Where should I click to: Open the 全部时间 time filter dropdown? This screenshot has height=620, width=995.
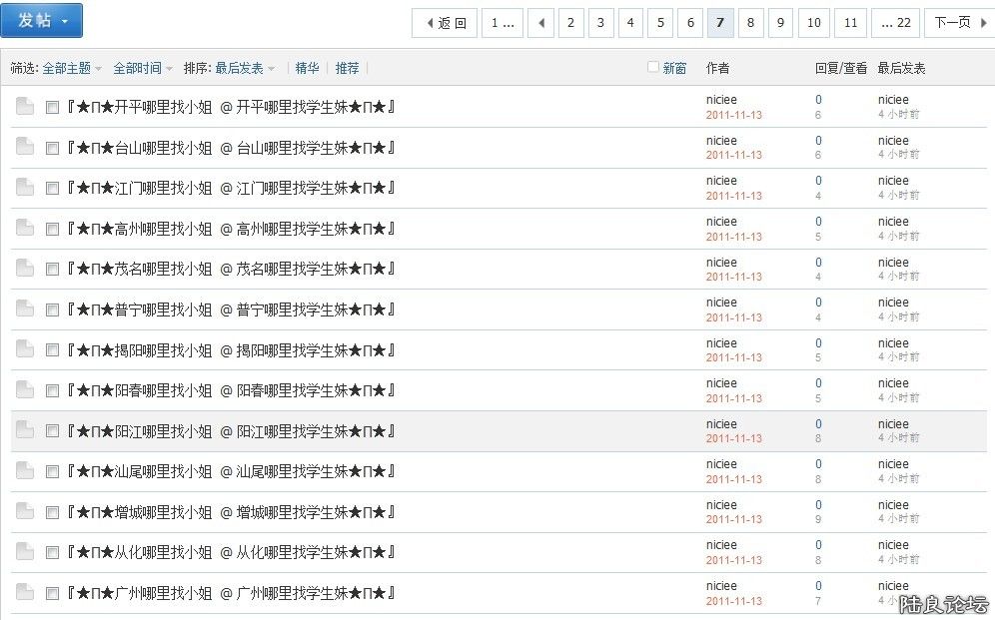click(x=143, y=68)
